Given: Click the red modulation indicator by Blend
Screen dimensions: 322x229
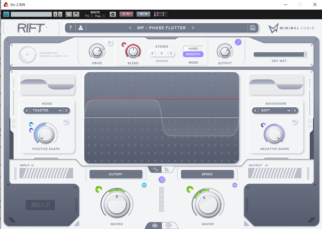Looking at the screenshot, I should point(124,44).
